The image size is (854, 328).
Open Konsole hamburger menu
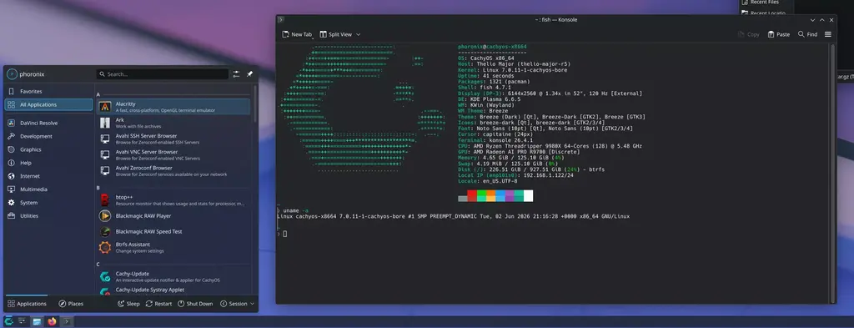828,34
